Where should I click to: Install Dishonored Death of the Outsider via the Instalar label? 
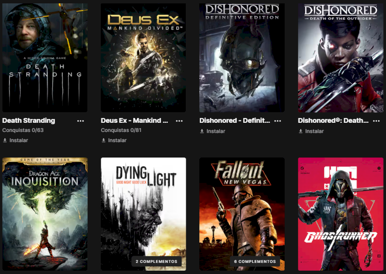(x=315, y=131)
